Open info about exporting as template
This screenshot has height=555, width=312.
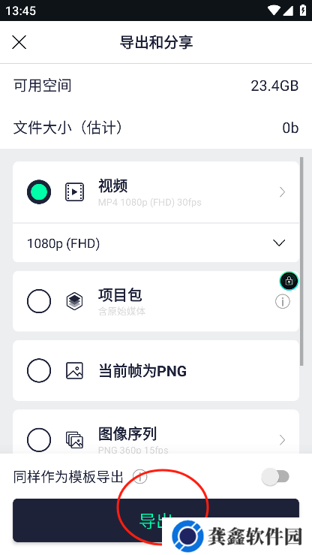pos(140,477)
